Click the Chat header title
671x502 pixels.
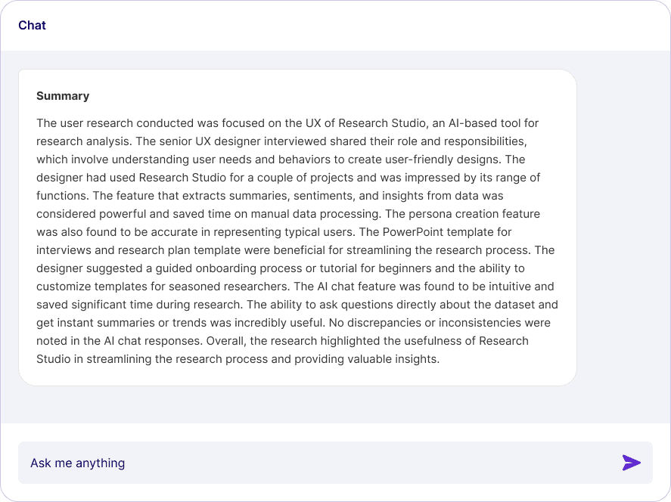pos(32,26)
